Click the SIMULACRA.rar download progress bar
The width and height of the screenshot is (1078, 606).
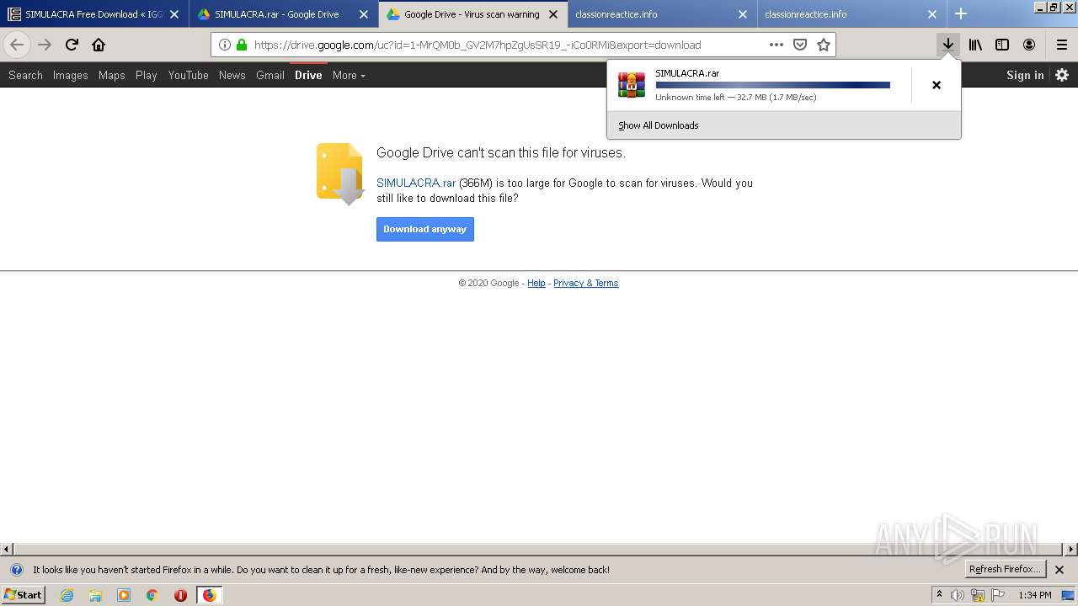pos(773,85)
